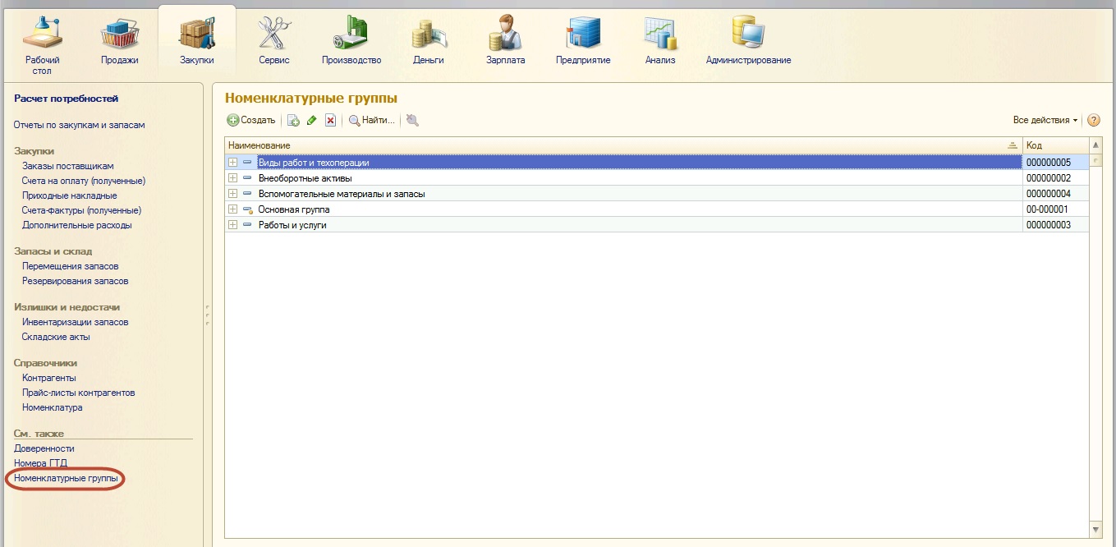Click the Наименование column header
The image size is (1116, 547).
[623, 145]
